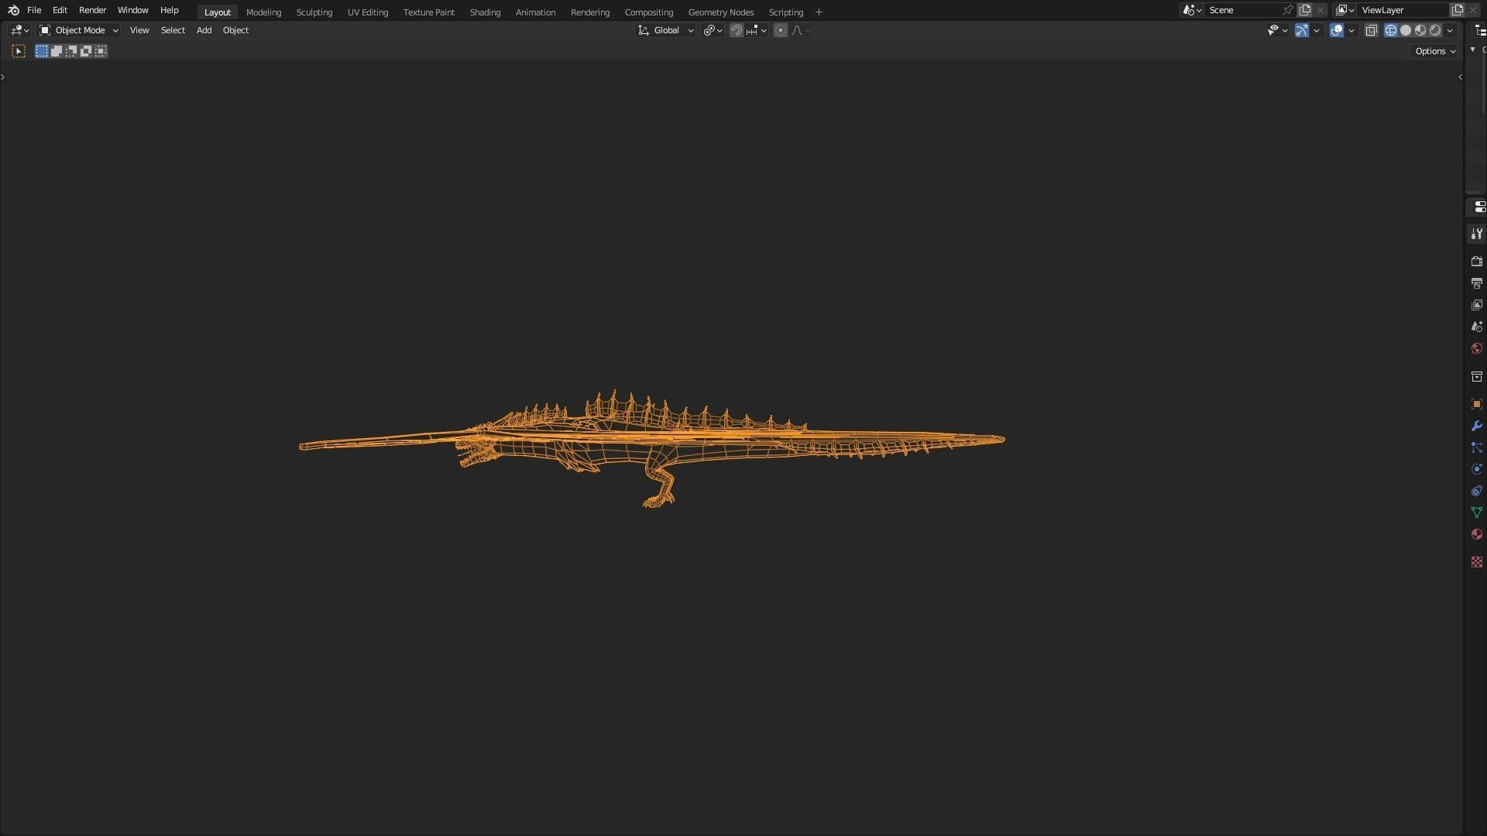Choose the Set New Selection mode
The height and width of the screenshot is (836, 1487).
42,51
